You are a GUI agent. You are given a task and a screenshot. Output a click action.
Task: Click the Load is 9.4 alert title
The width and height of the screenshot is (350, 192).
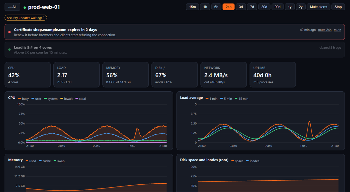(33, 47)
